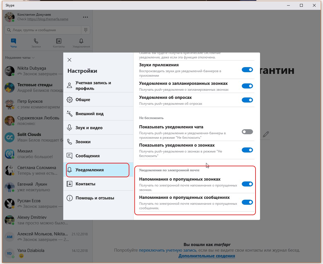Click the YD initials avatar in chat list
This screenshot has height=264, width=323.
(x=10, y=254)
